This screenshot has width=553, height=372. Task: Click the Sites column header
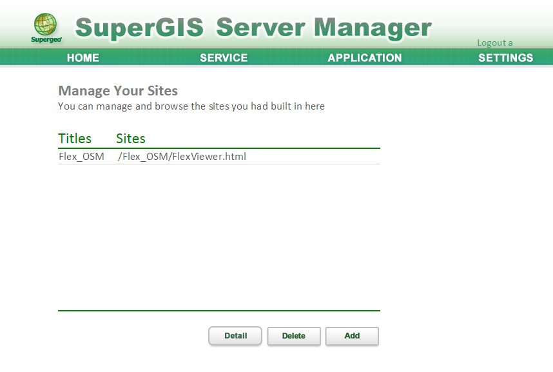point(130,139)
